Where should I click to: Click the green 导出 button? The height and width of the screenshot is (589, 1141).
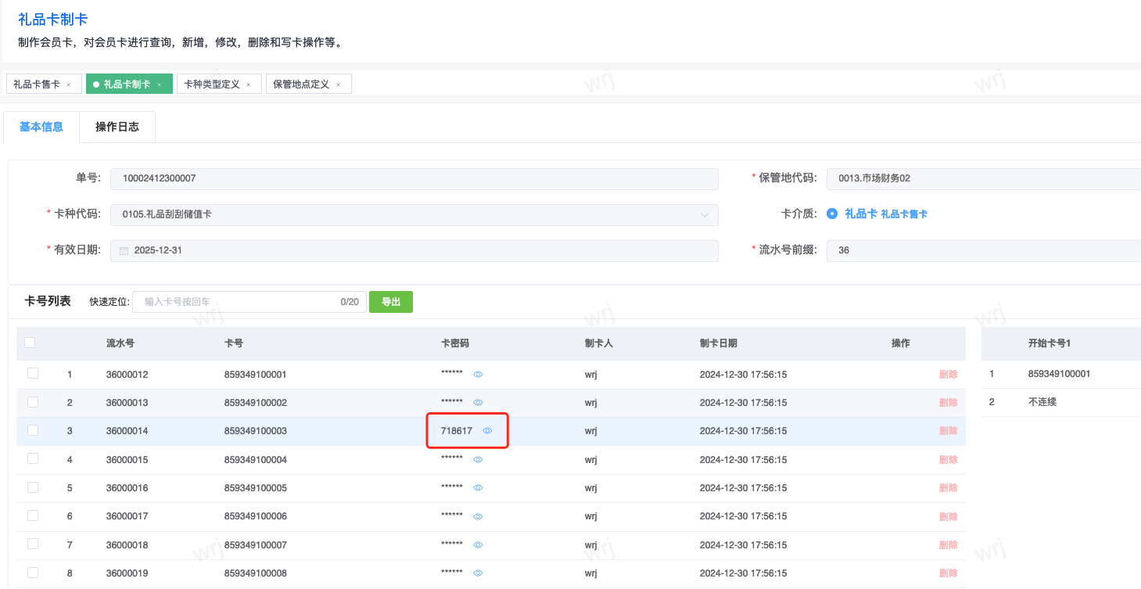click(x=390, y=302)
